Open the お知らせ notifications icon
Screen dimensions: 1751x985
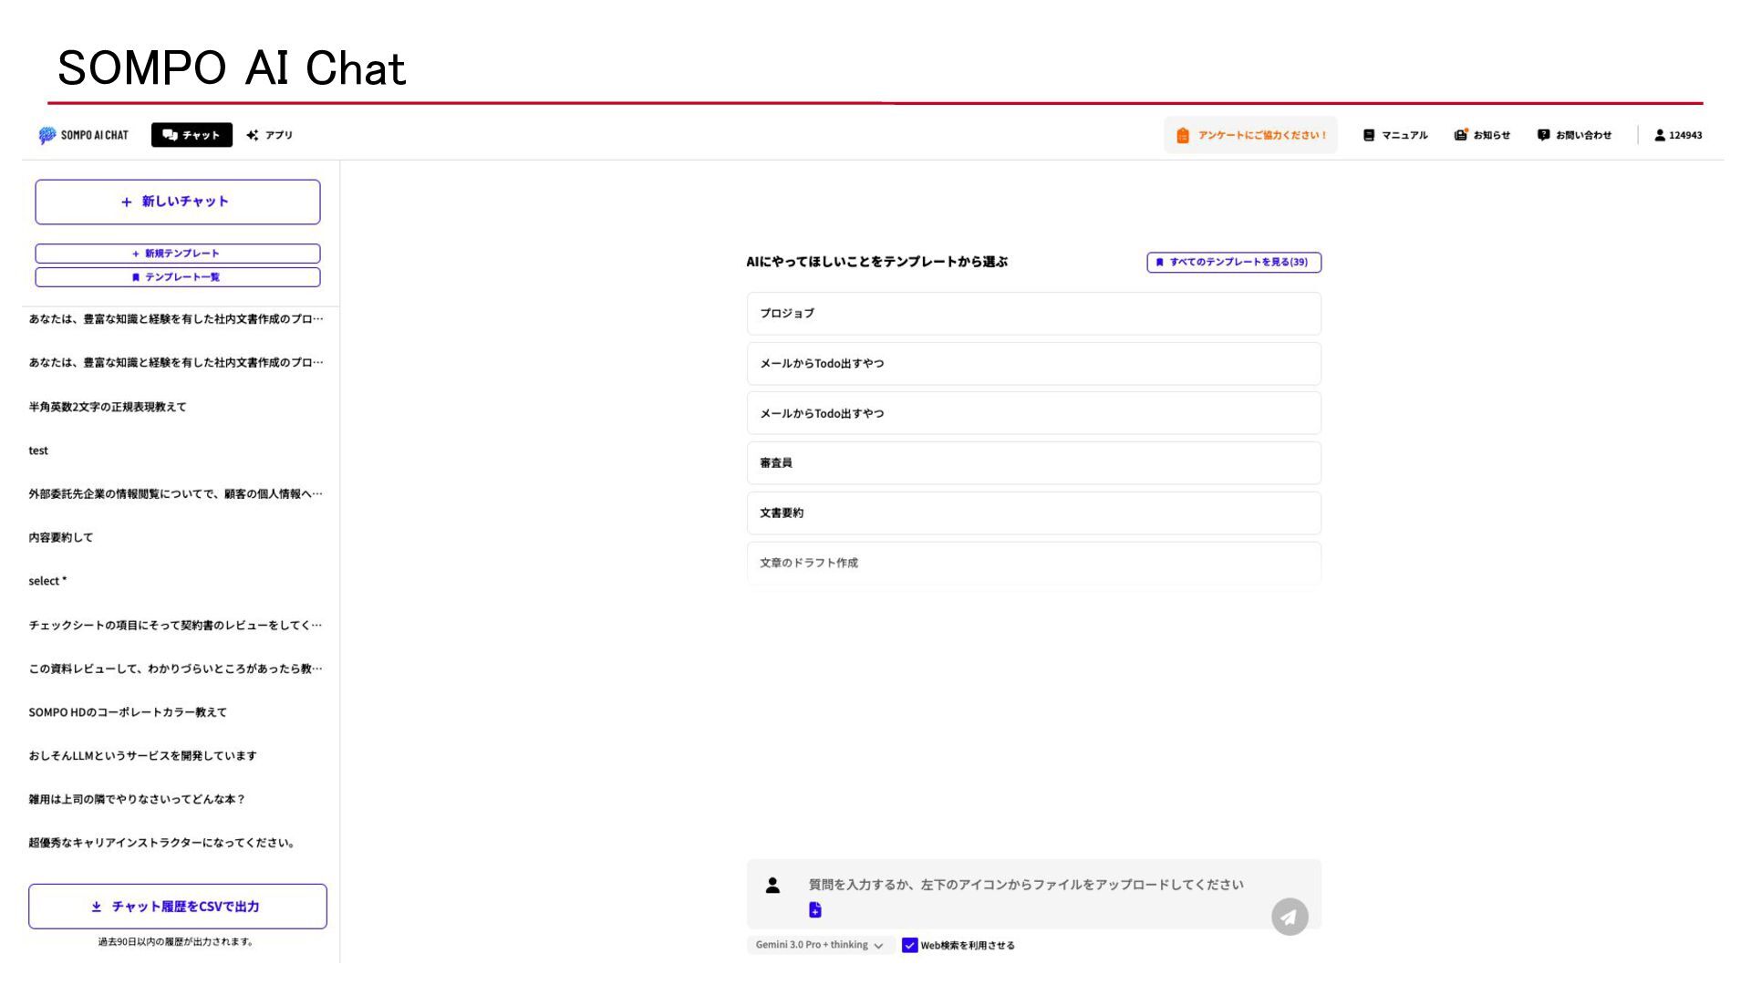click(x=1460, y=135)
